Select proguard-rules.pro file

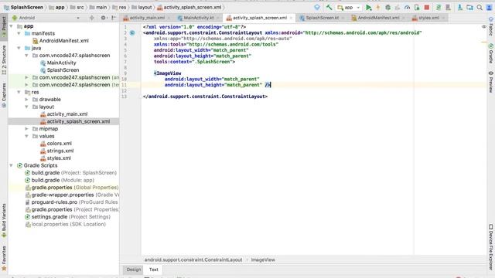pos(71,202)
